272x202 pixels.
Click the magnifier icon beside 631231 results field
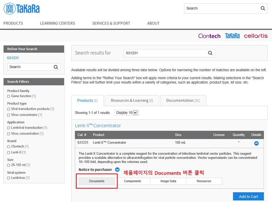click(x=210, y=53)
